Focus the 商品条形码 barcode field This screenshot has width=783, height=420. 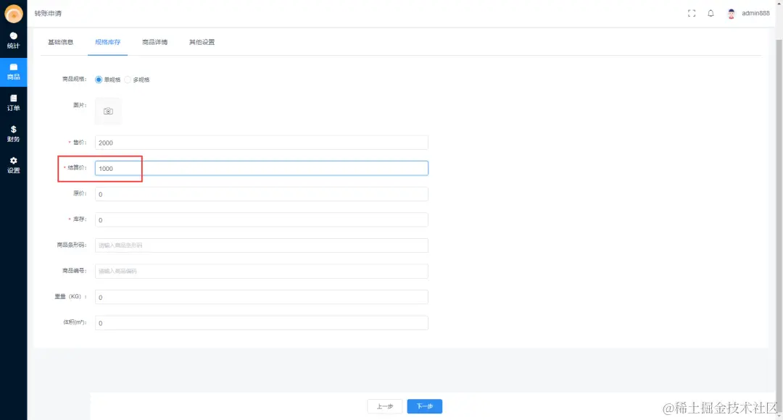(261, 245)
